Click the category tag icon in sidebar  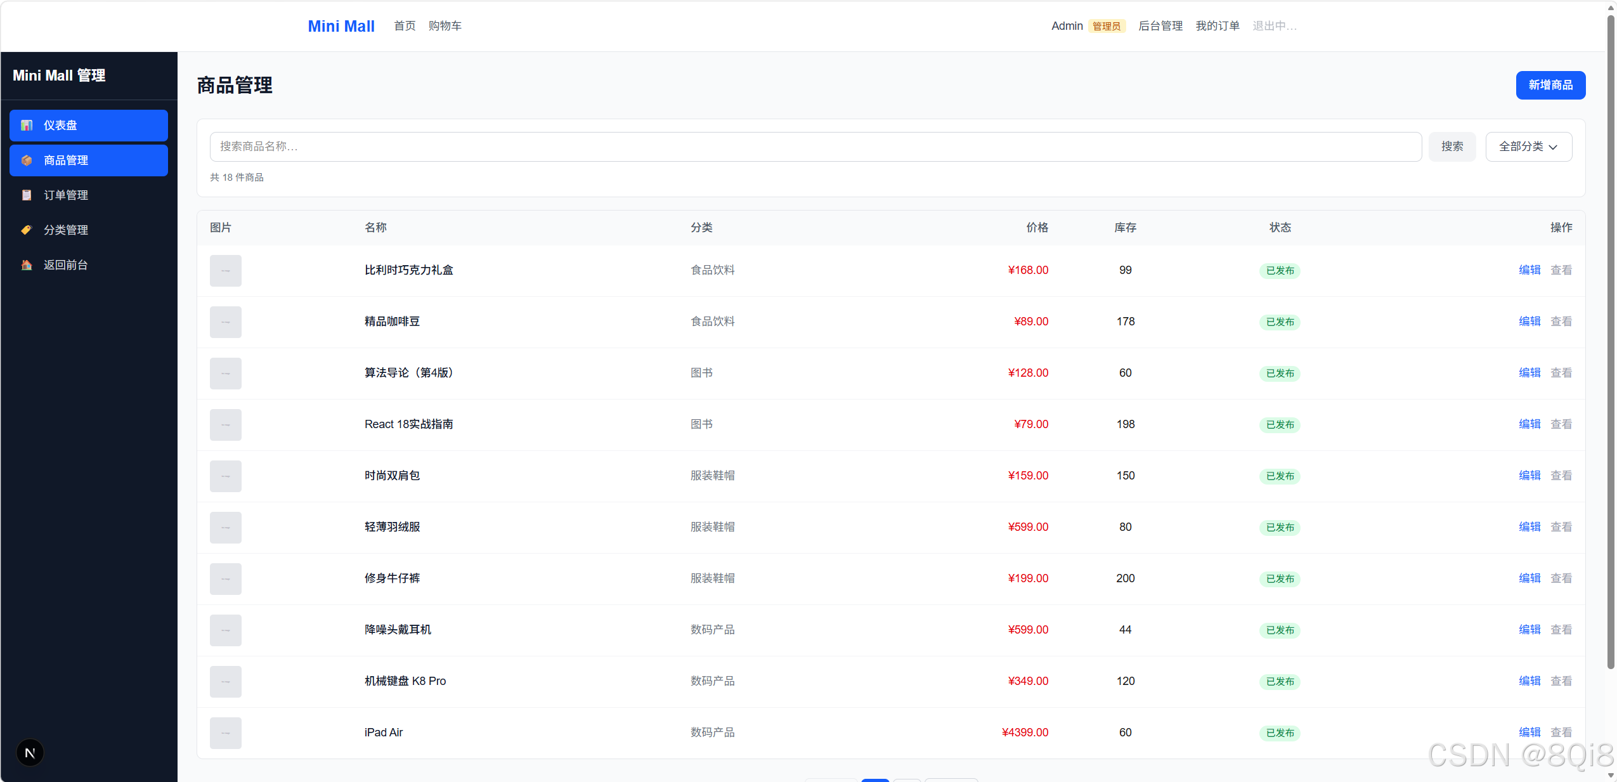(x=27, y=230)
